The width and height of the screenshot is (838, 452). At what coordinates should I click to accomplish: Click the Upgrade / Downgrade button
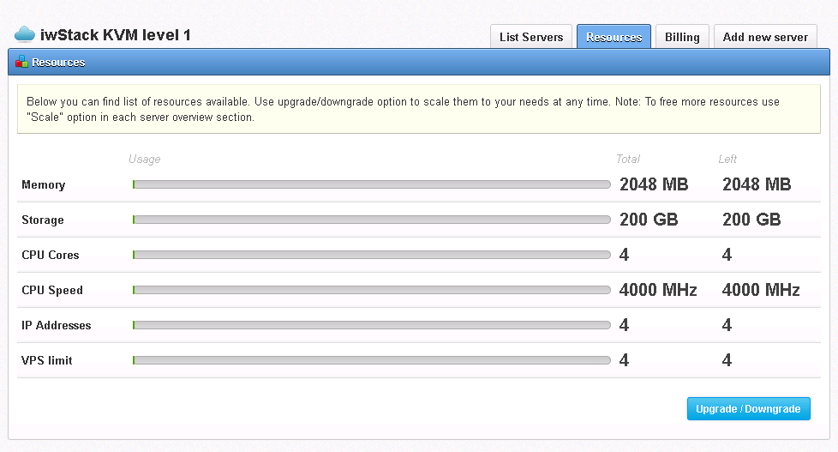[748, 408]
